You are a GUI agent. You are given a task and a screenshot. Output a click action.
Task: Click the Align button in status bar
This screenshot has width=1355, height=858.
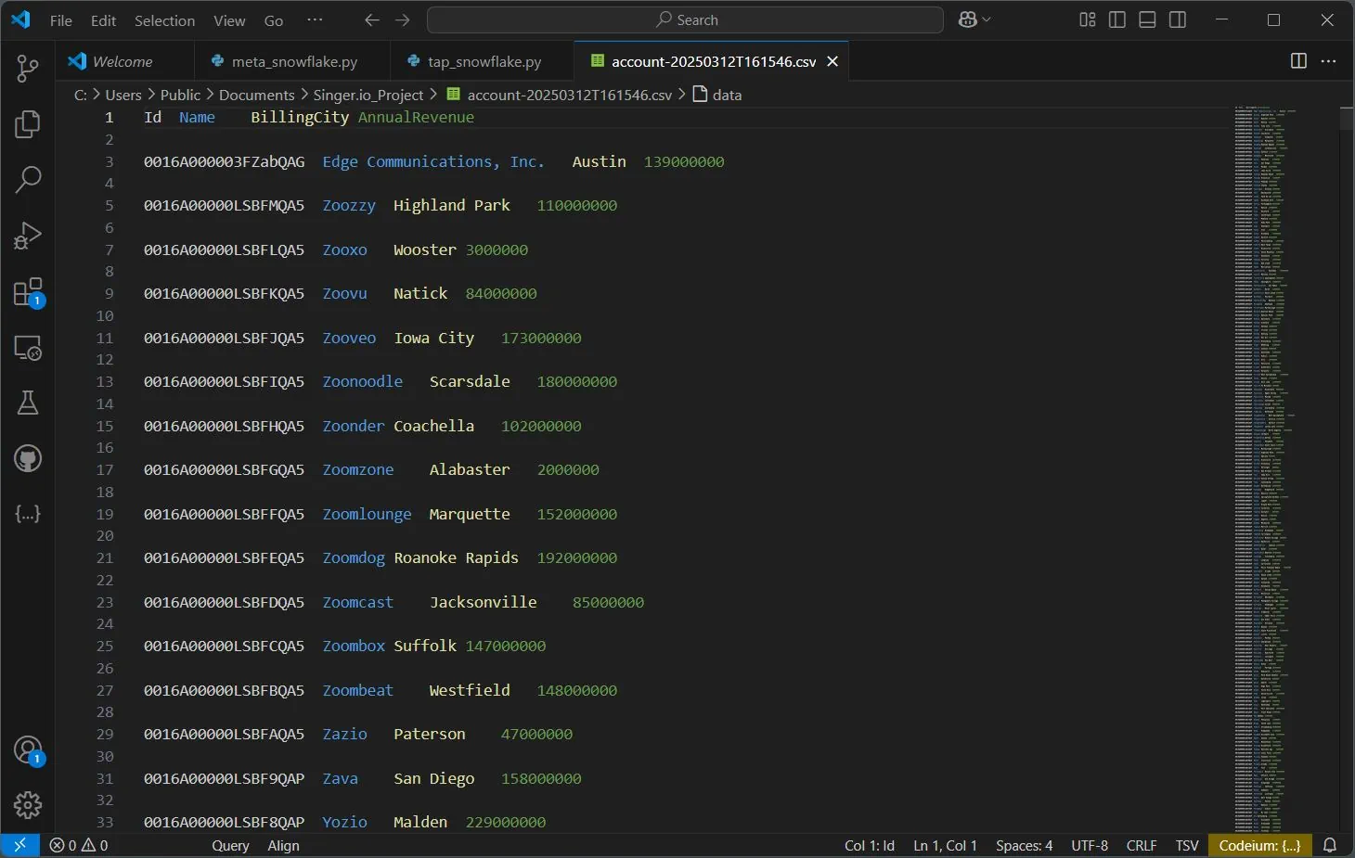pos(283,846)
